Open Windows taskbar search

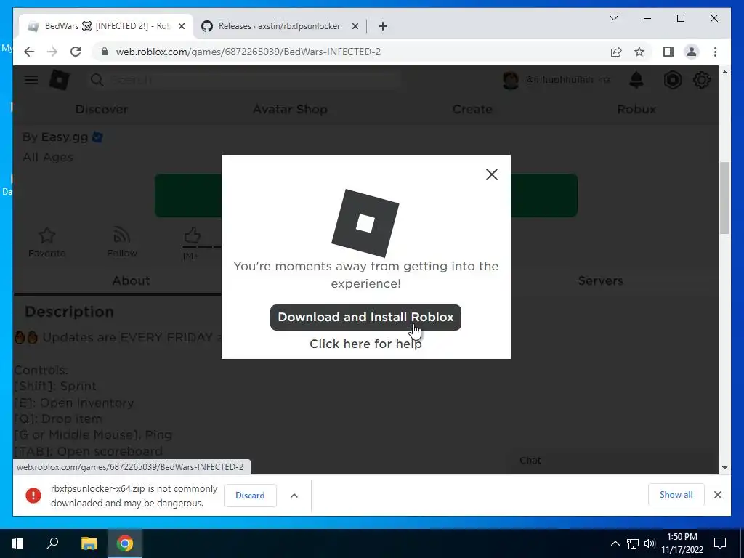tap(52, 543)
